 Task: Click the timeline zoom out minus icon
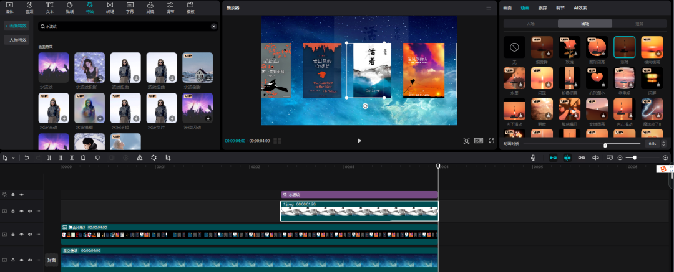620,158
